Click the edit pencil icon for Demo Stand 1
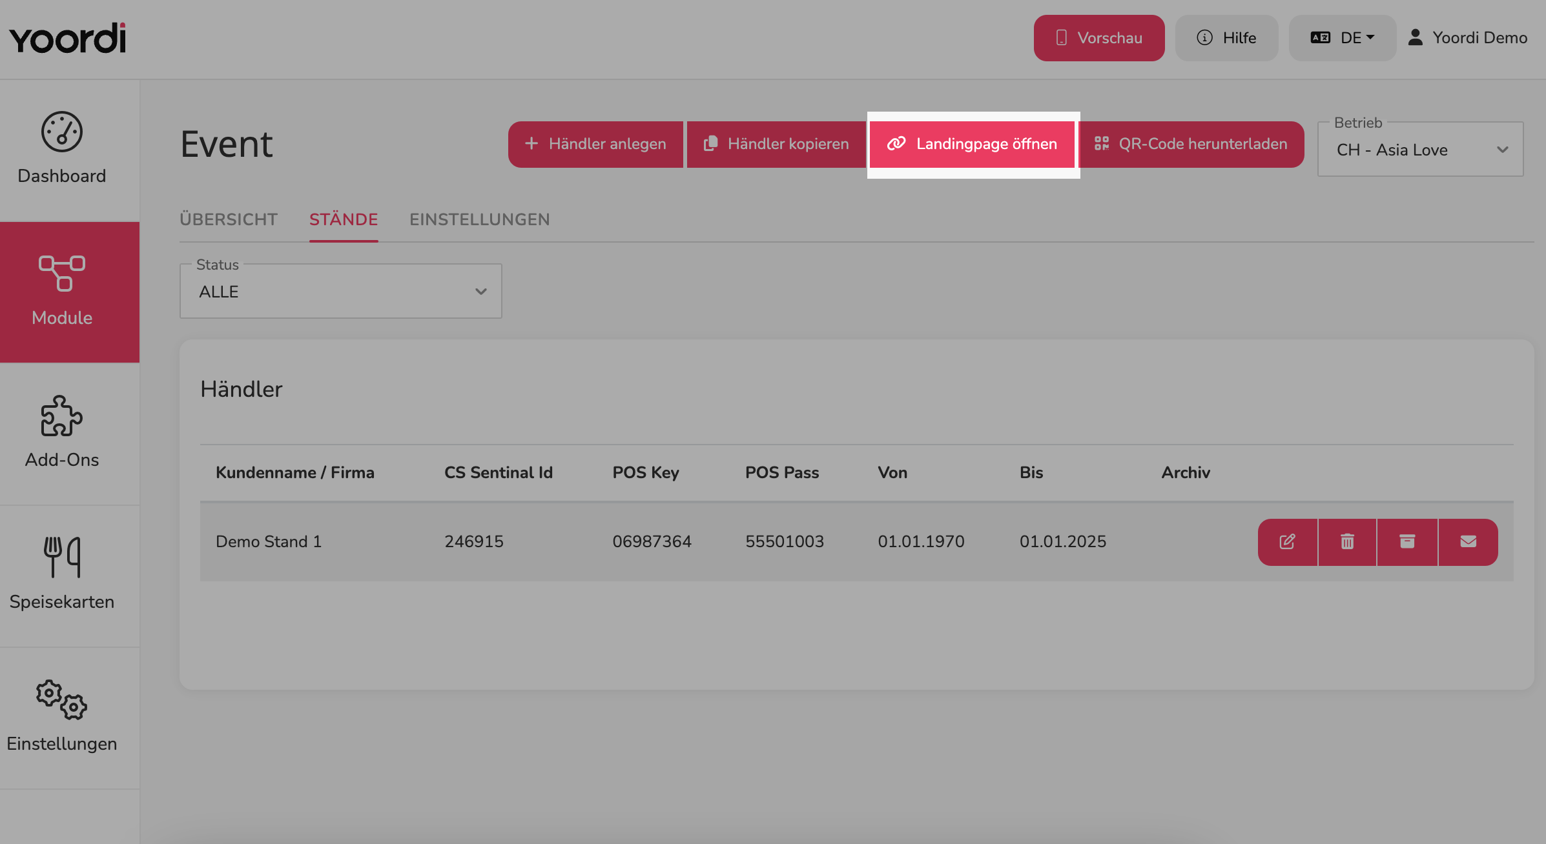 pos(1288,542)
